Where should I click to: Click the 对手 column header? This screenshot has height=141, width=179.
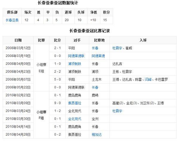(77, 40)
